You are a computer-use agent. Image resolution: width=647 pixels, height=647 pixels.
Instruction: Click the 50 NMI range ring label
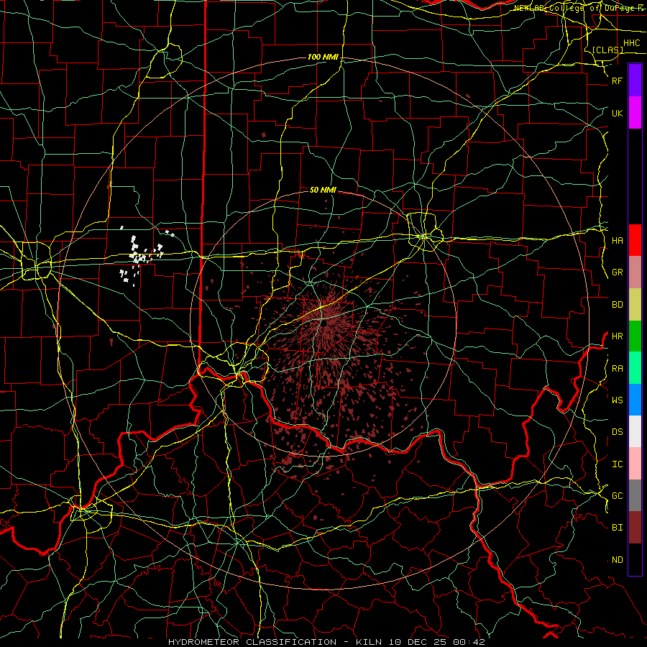pyautogui.click(x=323, y=190)
